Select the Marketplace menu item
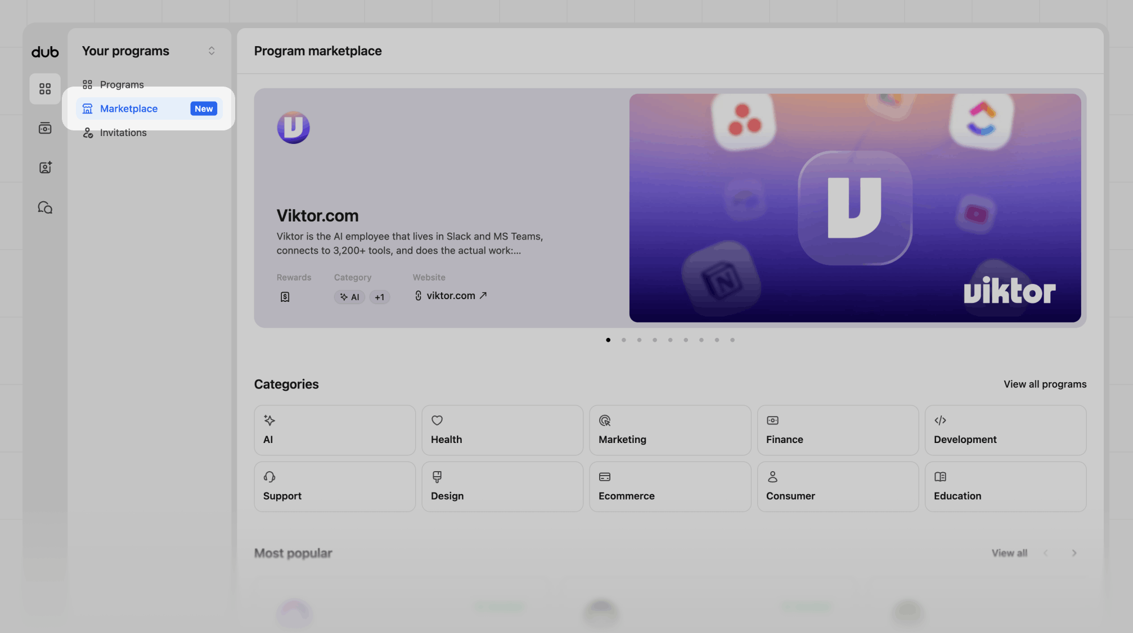This screenshot has width=1133, height=633. pos(149,108)
